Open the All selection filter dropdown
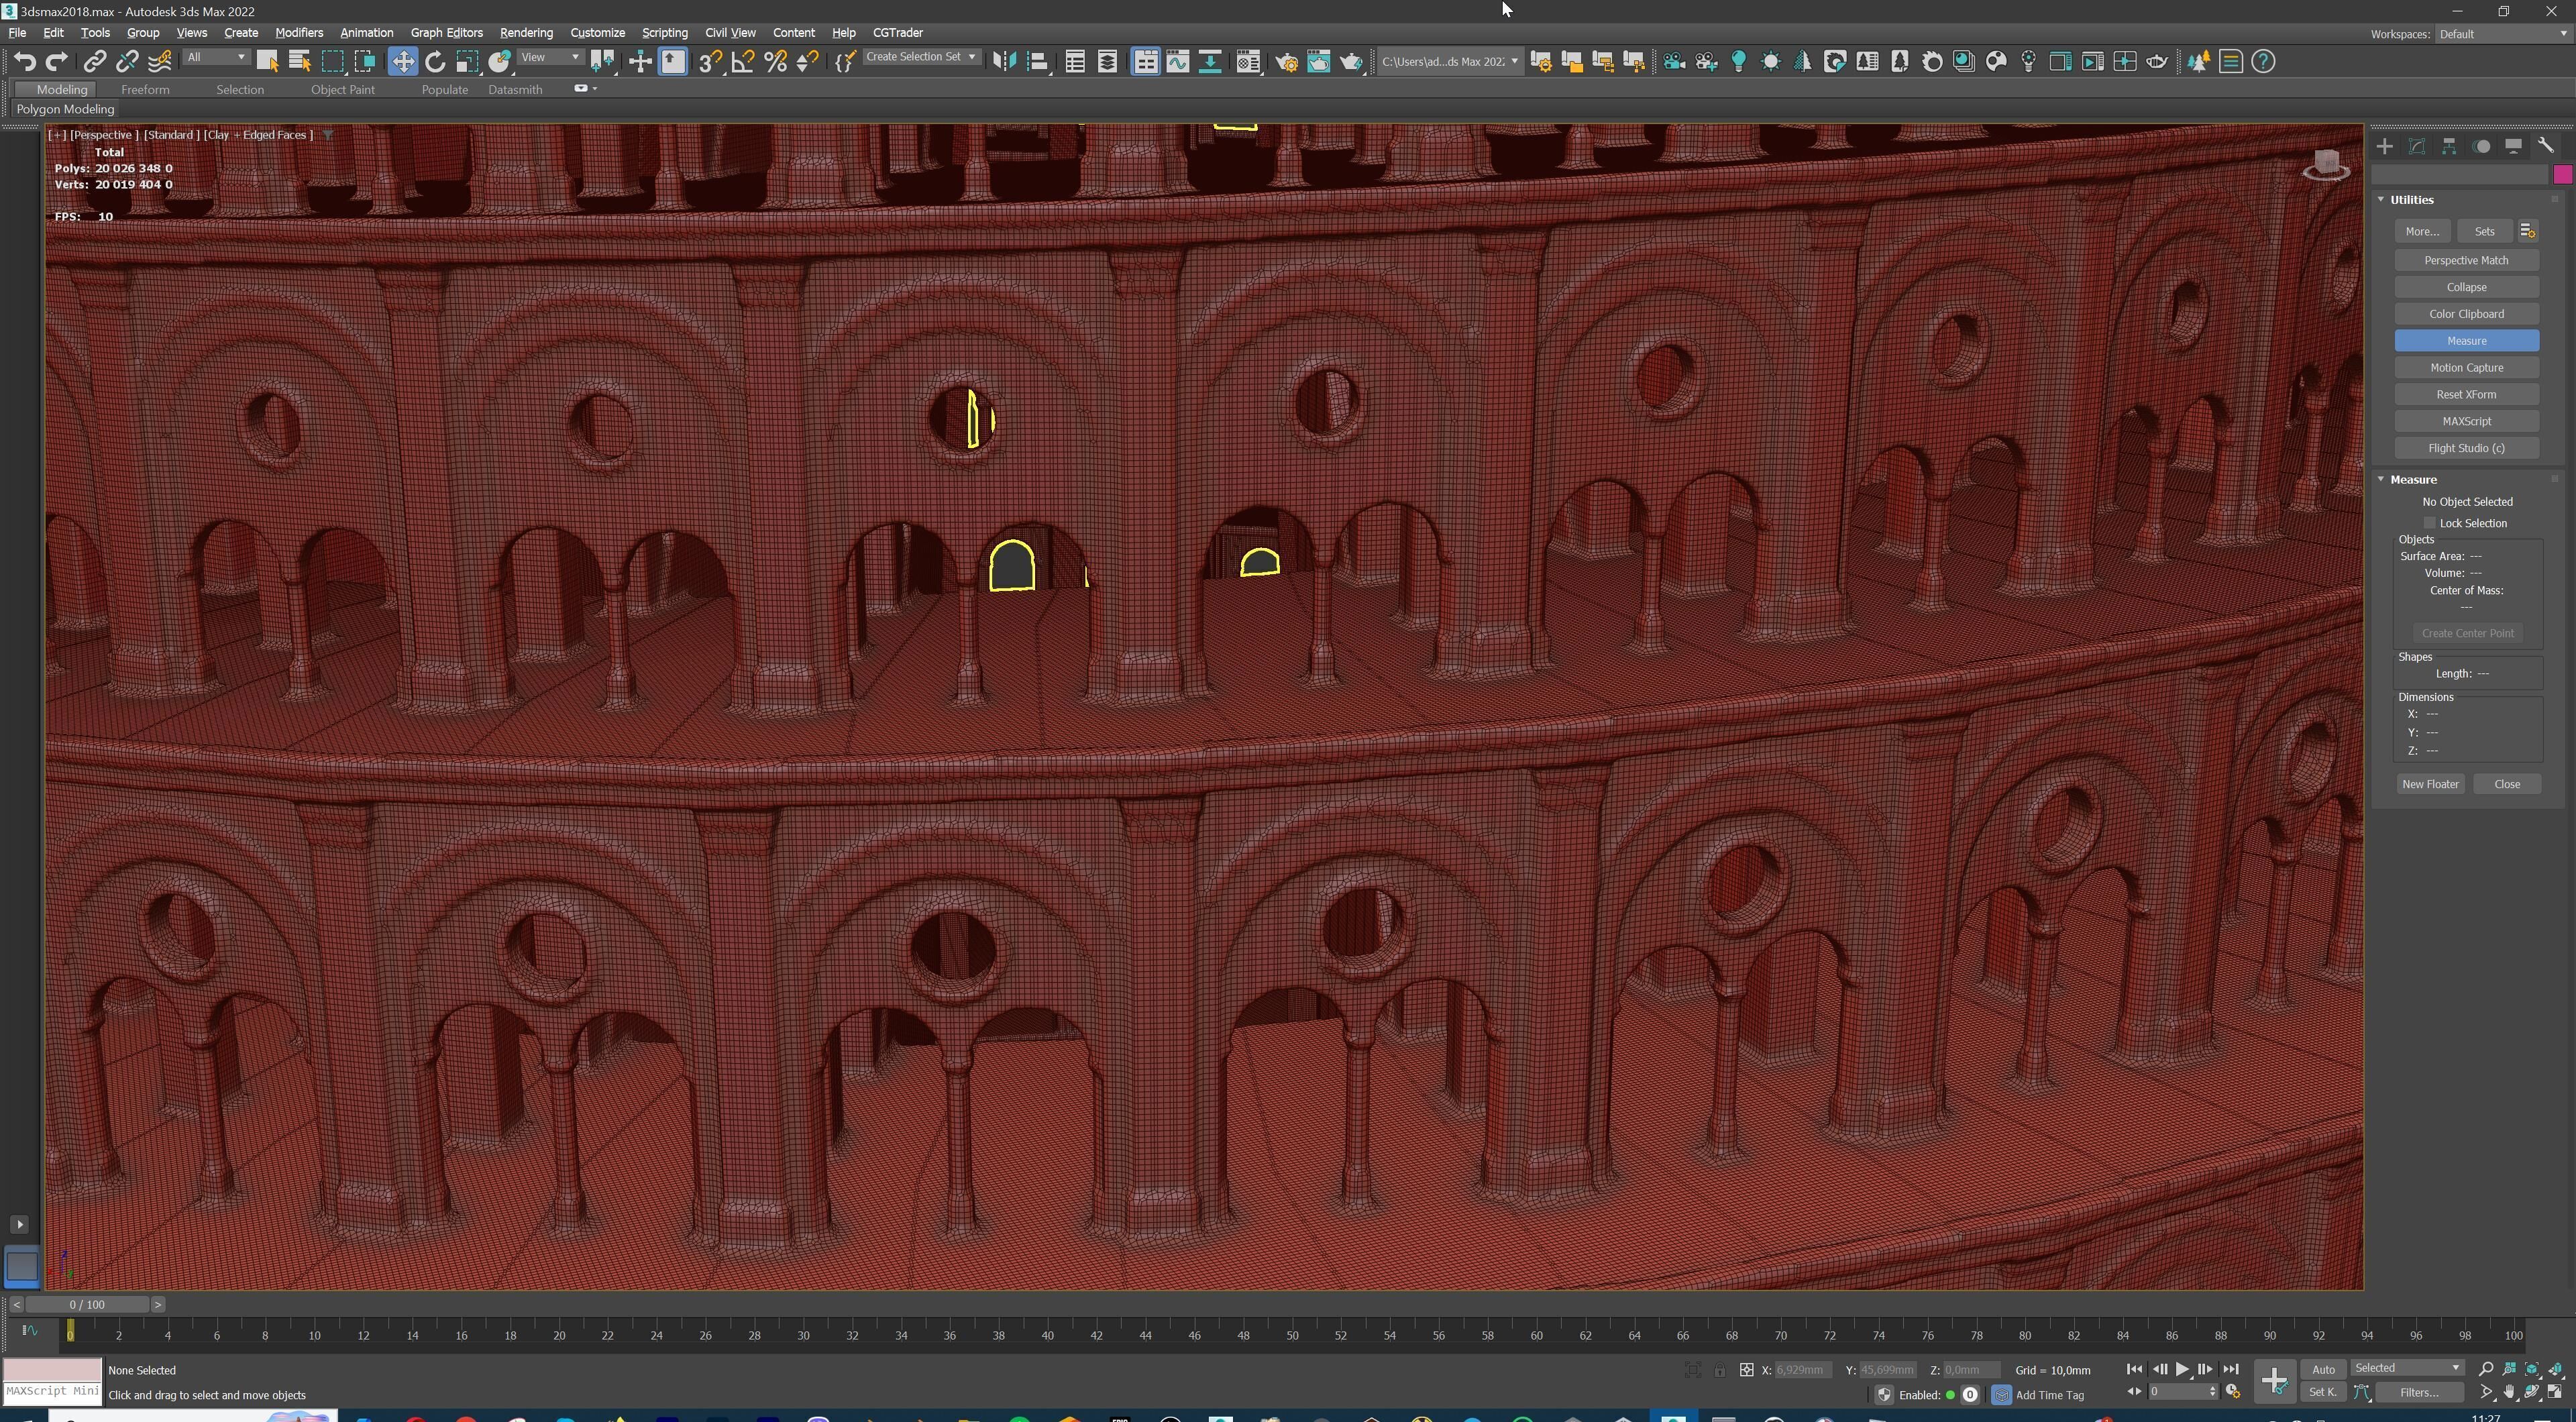The image size is (2576, 1422). [x=216, y=57]
